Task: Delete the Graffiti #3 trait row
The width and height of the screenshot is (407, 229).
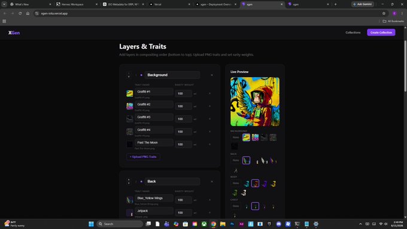Action: pos(209,119)
